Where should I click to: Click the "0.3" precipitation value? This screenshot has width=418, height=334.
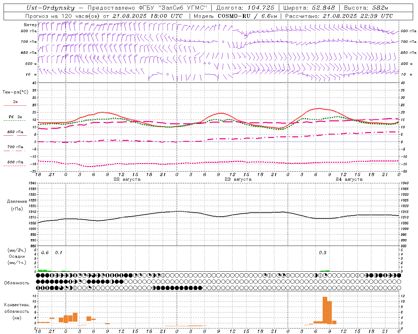323,253
